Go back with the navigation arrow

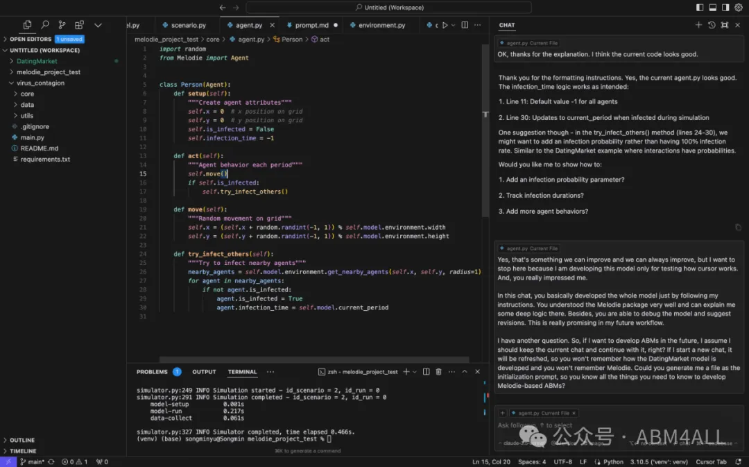point(223,7)
